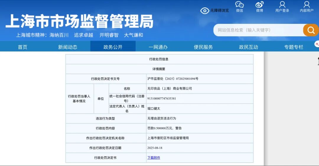Viewport: 319px width, 166px height.
Task: Select the document number 沪市监普处〔2025〕072025001094号
Action: point(173,79)
